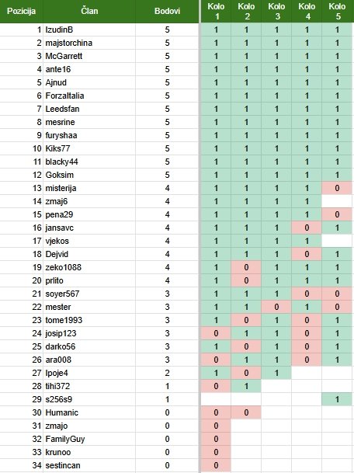Click the Kolo 3 column header
The image size is (354, 473).
[276, 11]
